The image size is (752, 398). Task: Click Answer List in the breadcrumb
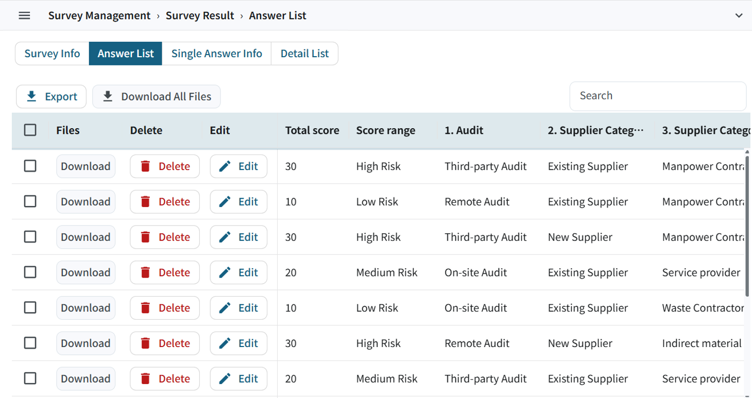(278, 15)
